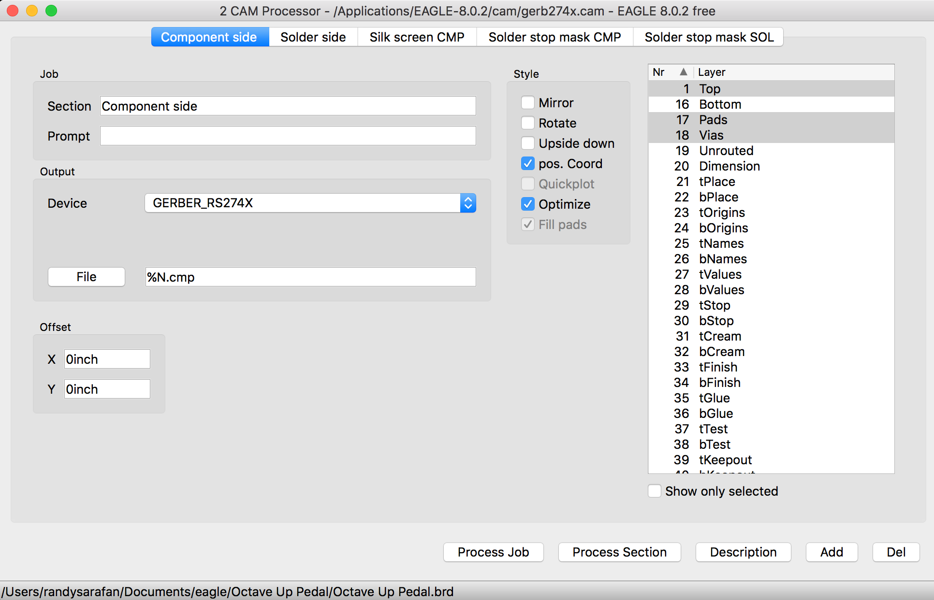Open the Description button

(743, 552)
